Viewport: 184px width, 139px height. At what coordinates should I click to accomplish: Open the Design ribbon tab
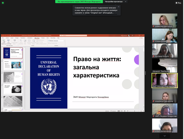pos(17,38)
